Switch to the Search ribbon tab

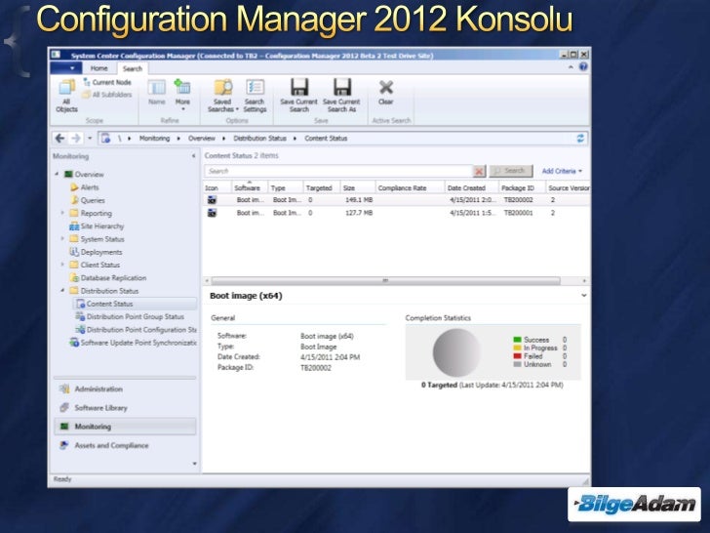pos(133,68)
